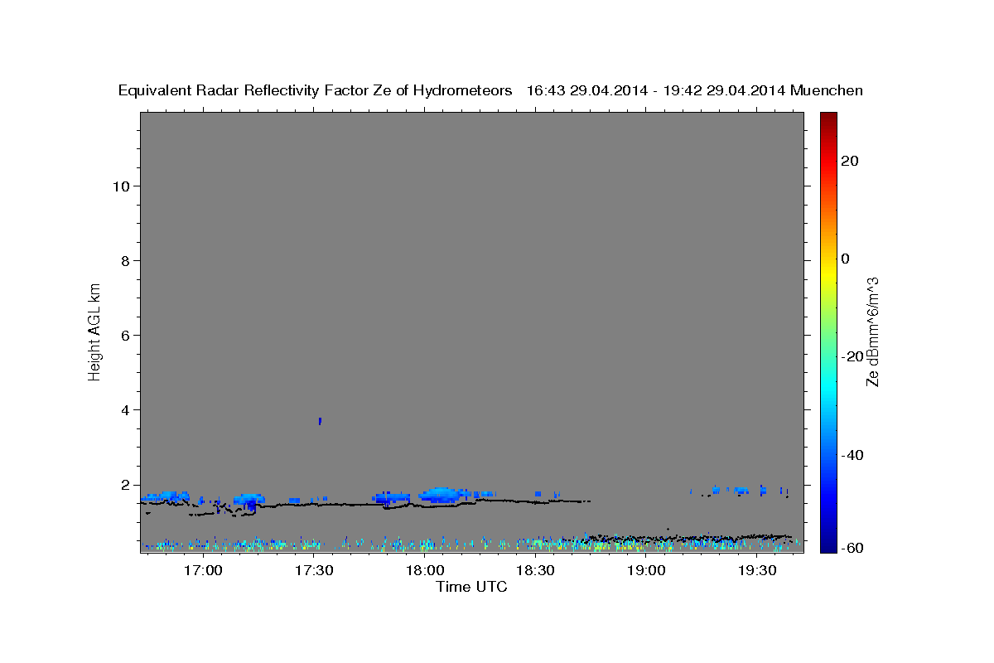The image size is (994, 663).
Task: Click the 2 km height tick label
Action: [x=126, y=484]
